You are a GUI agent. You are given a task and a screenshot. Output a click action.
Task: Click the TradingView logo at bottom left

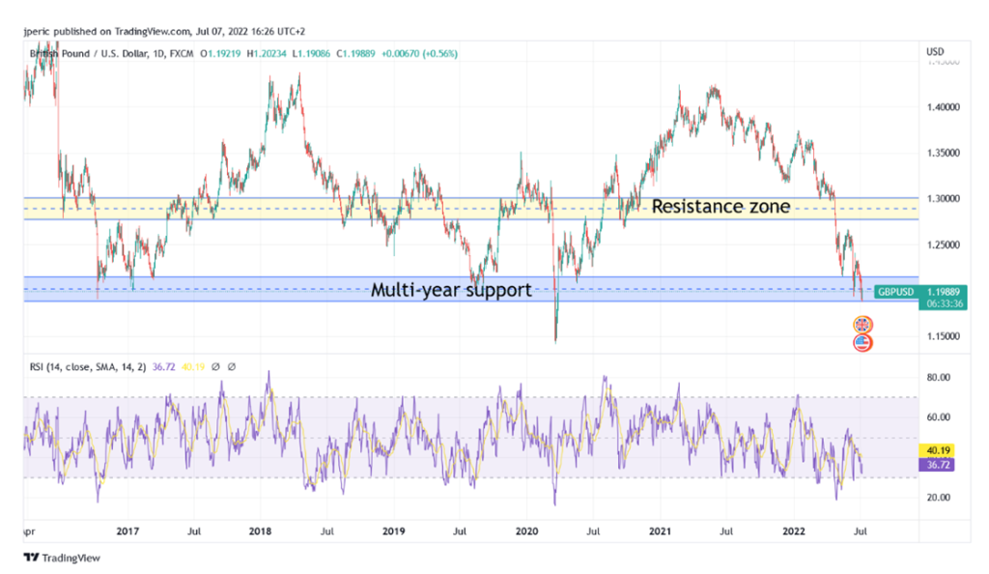tap(62, 558)
